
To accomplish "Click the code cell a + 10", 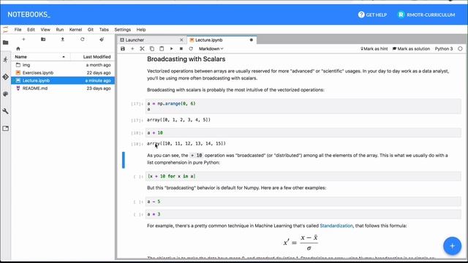I will [x=303, y=133].
